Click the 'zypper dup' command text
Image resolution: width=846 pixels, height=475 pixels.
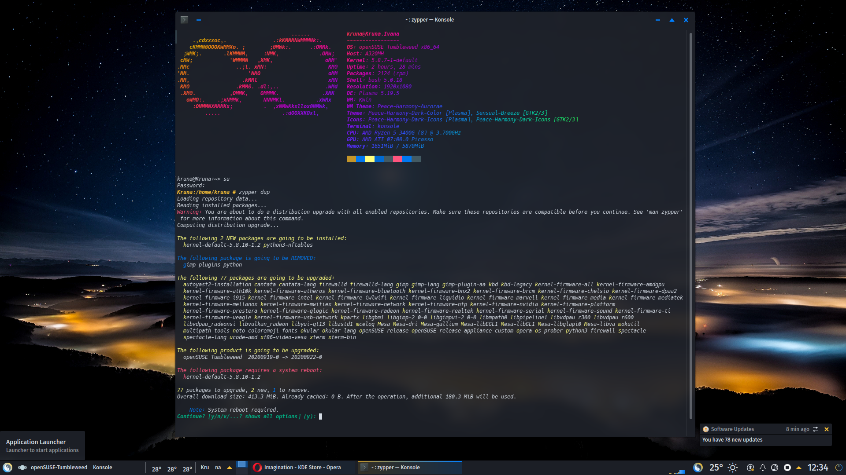coord(254,192)
